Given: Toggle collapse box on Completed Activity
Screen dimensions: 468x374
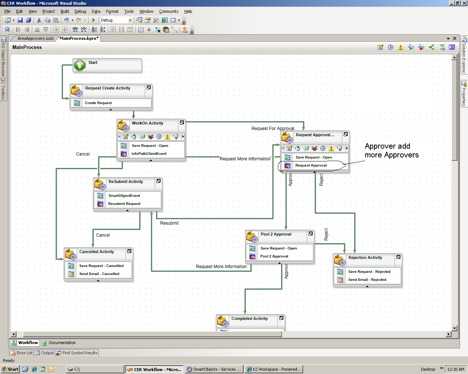Looking at the screenshot, I should [x=281, y=318].
